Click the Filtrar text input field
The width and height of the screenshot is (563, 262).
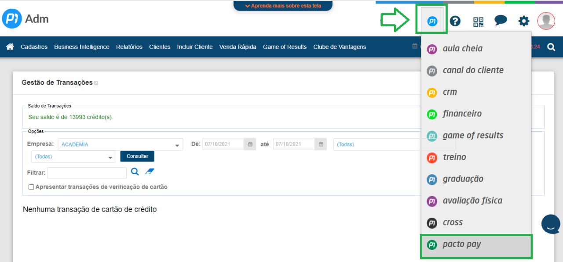point(87,173)
